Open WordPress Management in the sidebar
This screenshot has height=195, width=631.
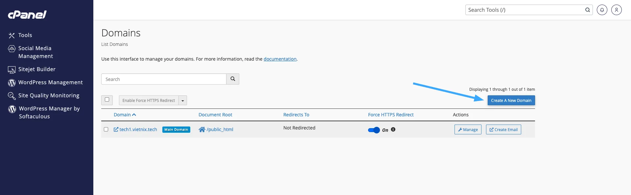coord(50,82)
